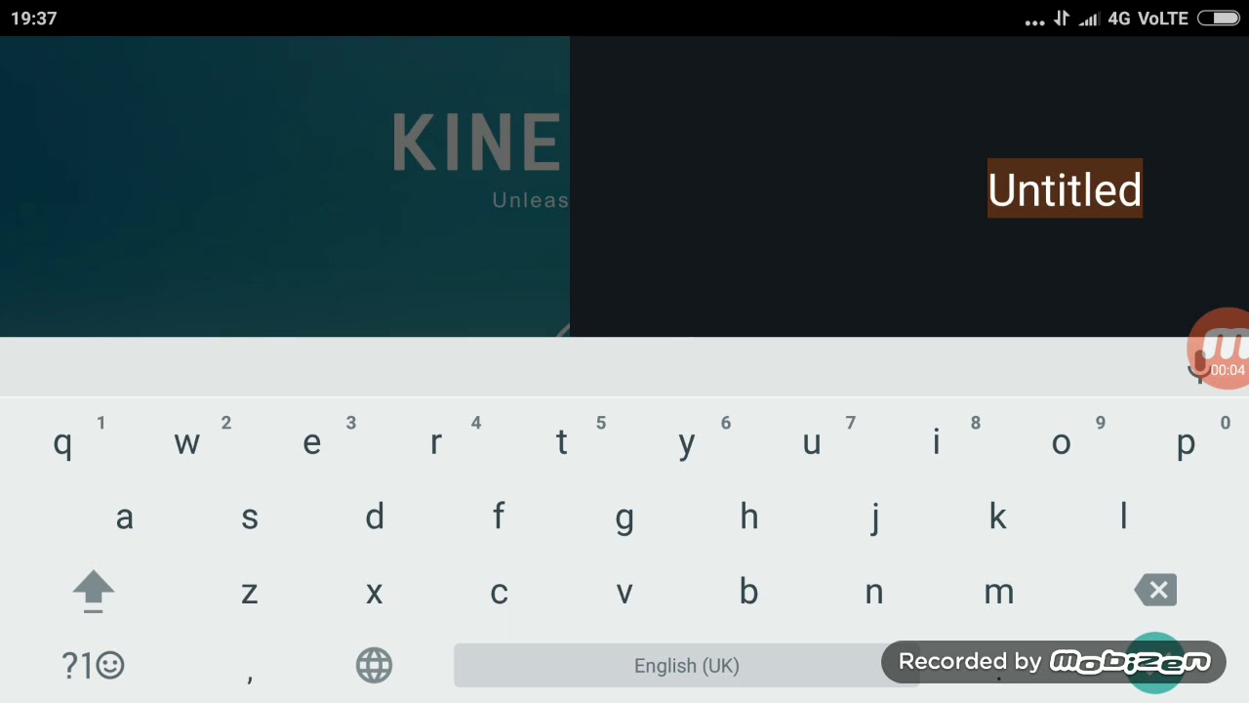Tap the k key on keyboard

click(999, 517)
